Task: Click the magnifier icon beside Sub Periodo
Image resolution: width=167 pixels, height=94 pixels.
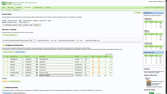Action: click(4, 25)
